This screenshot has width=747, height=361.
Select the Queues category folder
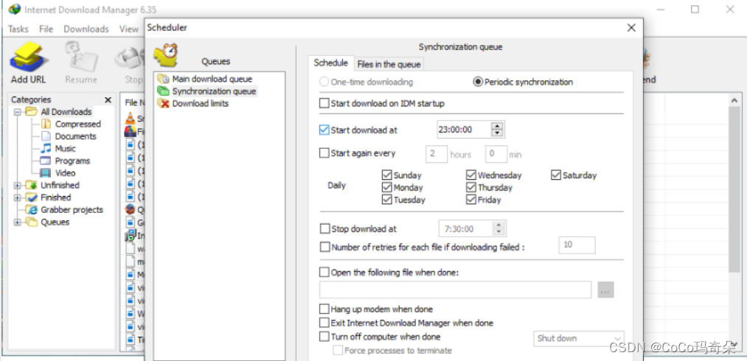coord(32,222)
